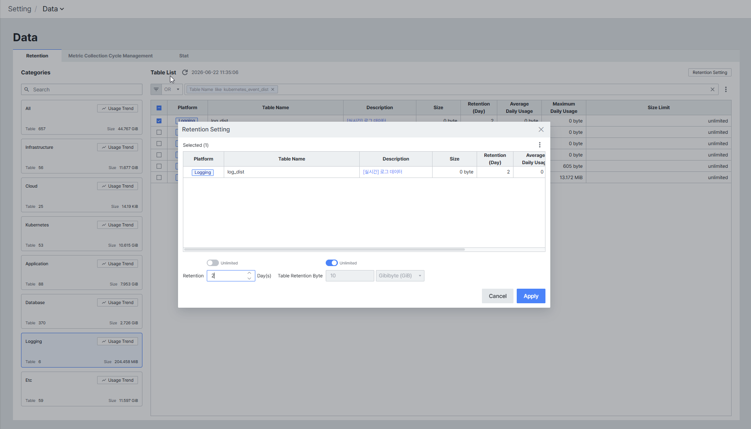Toggle the select-all header checkbox
Viewport: 751px width, 429px height.
coord(159,108)
